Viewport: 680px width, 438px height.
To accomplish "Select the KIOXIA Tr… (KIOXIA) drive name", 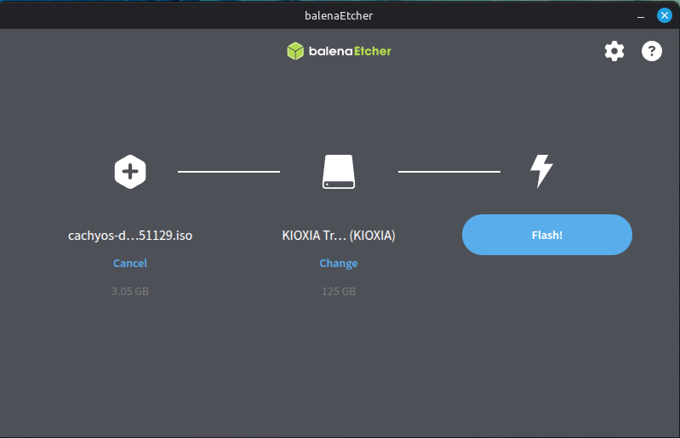I will click(339, 236).
